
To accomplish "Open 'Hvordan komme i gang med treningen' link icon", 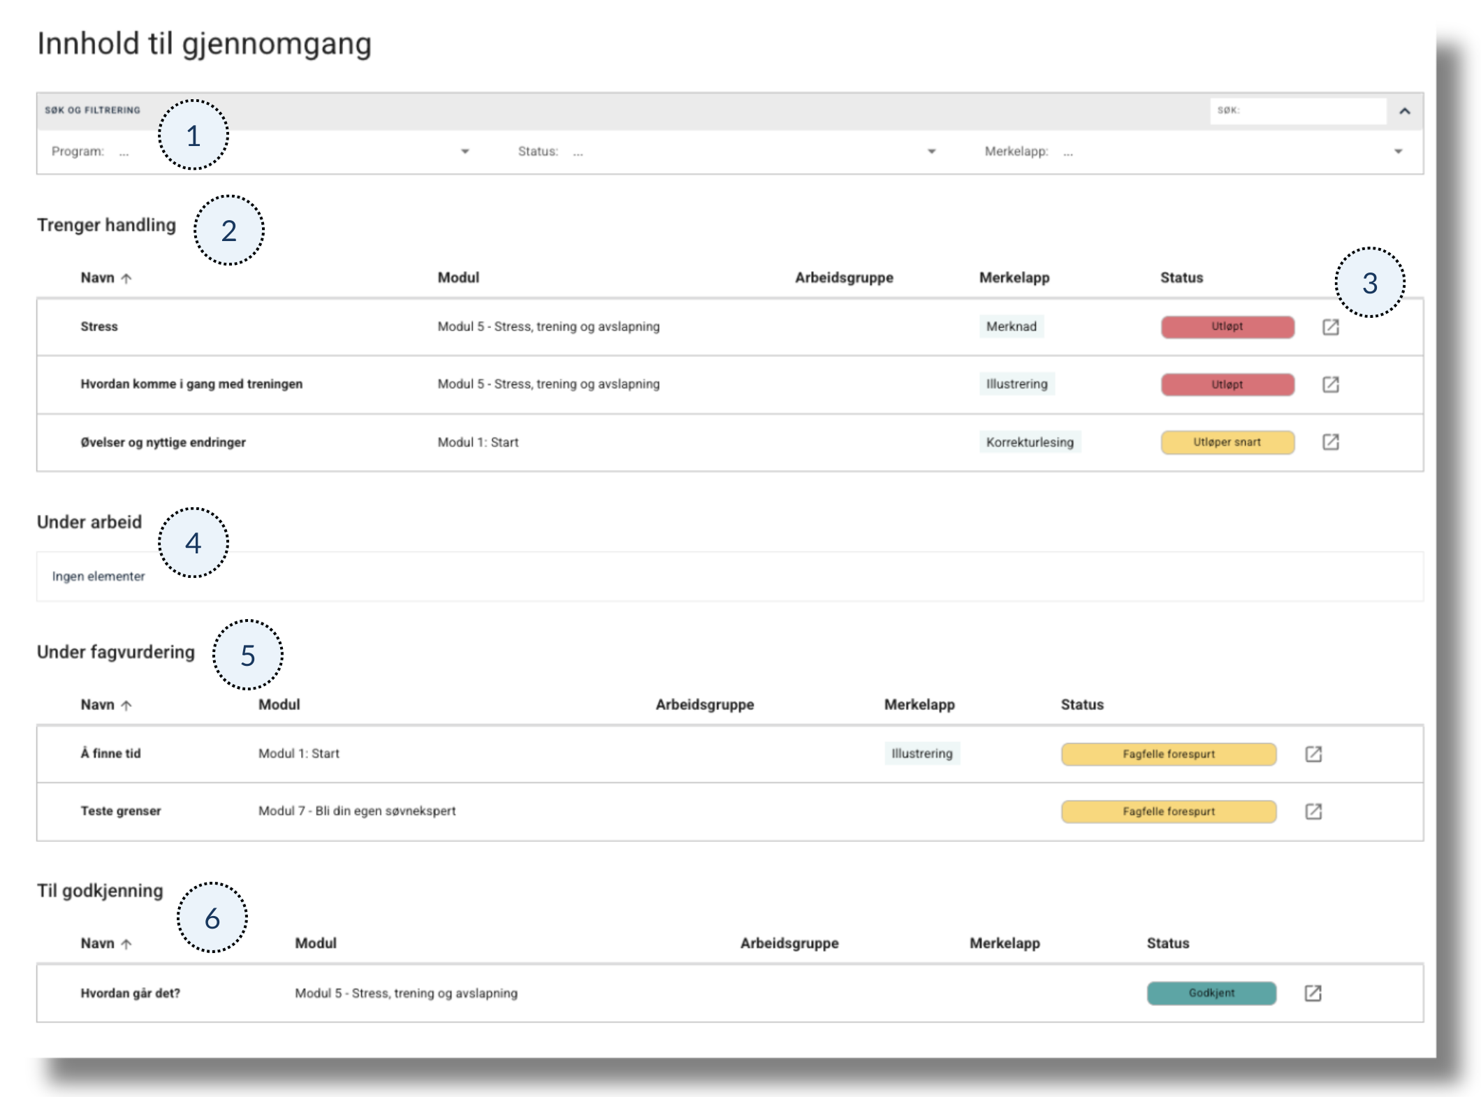I will pos(1330,384).
